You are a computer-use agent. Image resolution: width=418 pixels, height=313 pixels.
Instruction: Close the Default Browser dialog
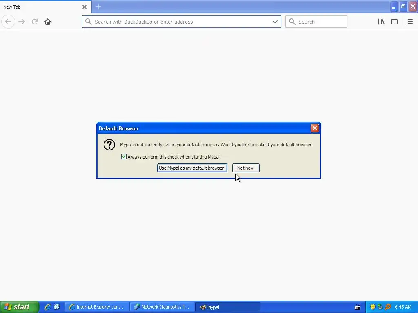tap(315, 128)
